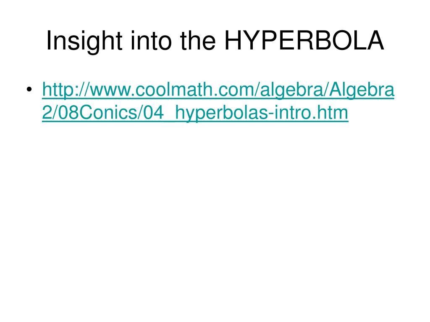
Task: Click the word 'the' in the title
Action: coord(198,41)
